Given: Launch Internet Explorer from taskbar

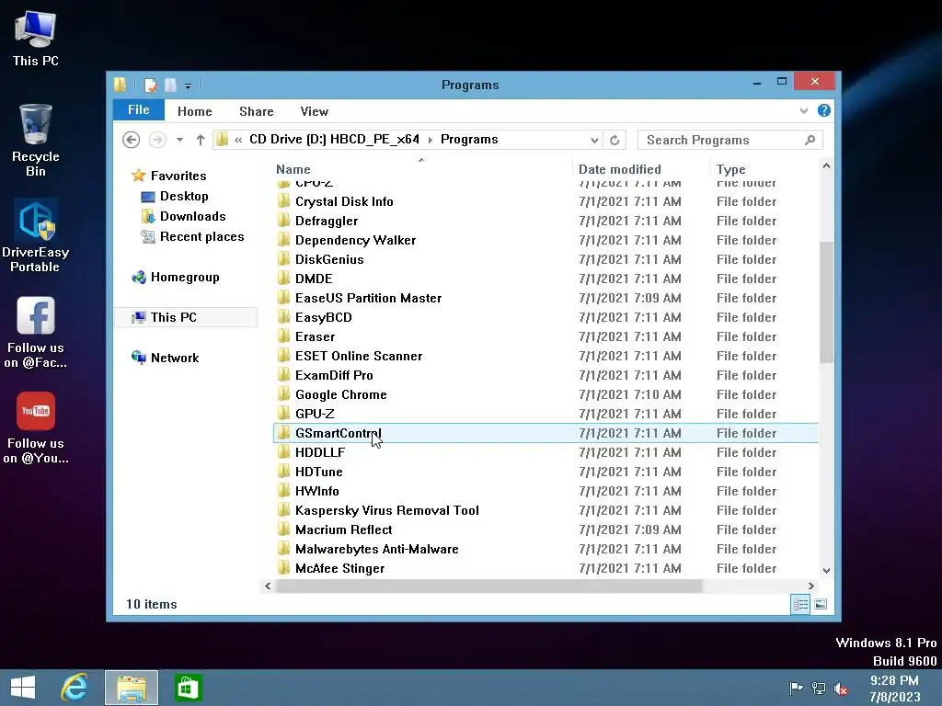Looking at the screenshot, I should [x=75, y=688].
